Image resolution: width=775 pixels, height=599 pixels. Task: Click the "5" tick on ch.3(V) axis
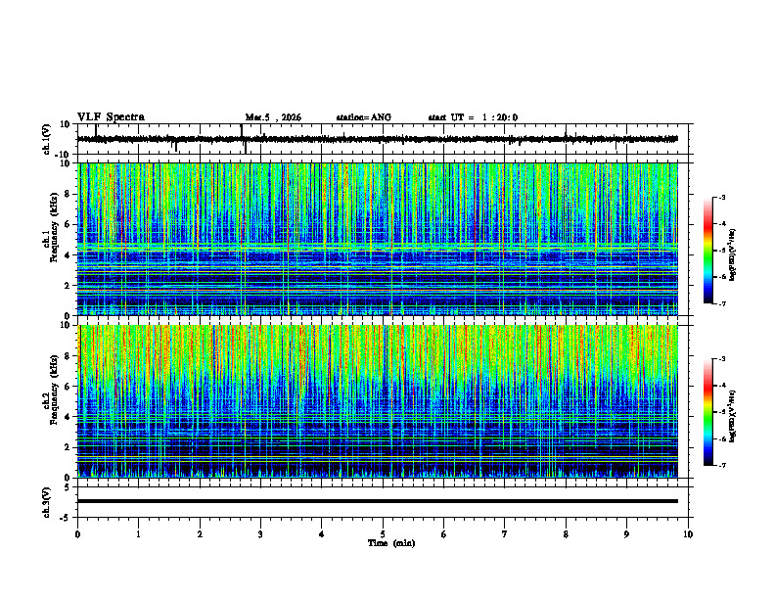(68, 486)
